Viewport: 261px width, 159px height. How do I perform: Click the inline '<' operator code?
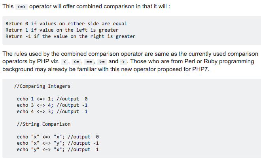(65, 62)
